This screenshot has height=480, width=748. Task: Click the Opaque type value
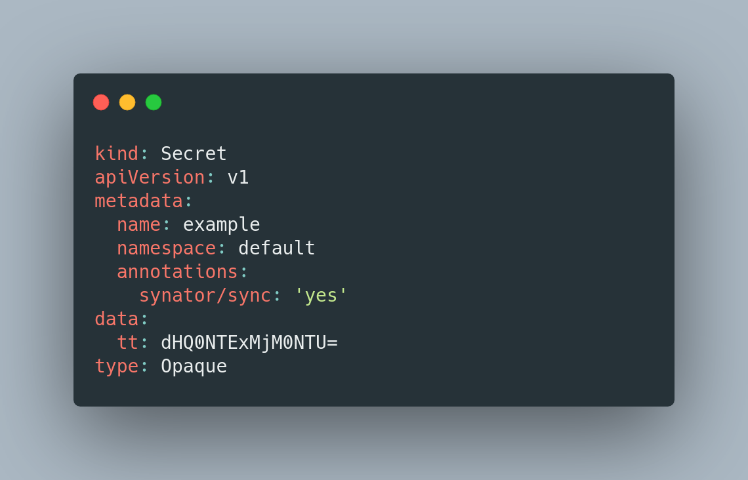point(194,367)
